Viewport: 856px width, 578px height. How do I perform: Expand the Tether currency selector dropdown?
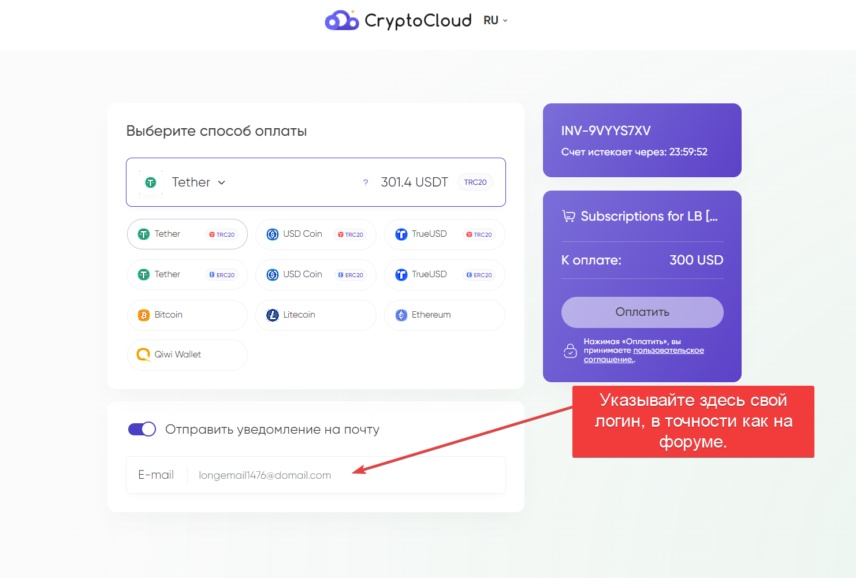[198, 182]
